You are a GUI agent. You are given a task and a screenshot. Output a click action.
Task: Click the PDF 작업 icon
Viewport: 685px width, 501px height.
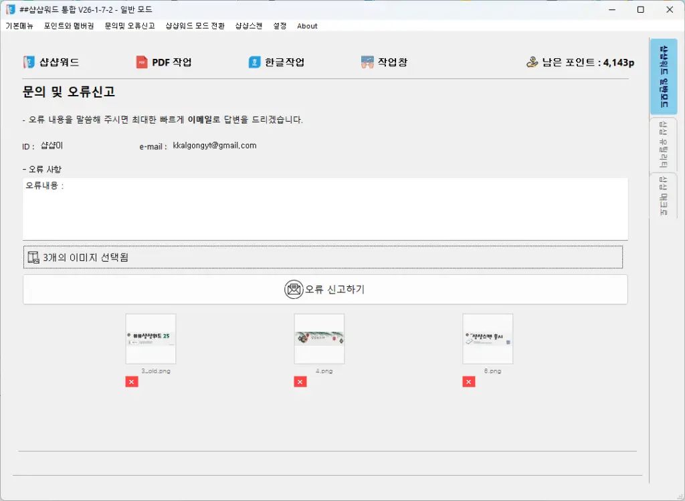click(141, 62)
